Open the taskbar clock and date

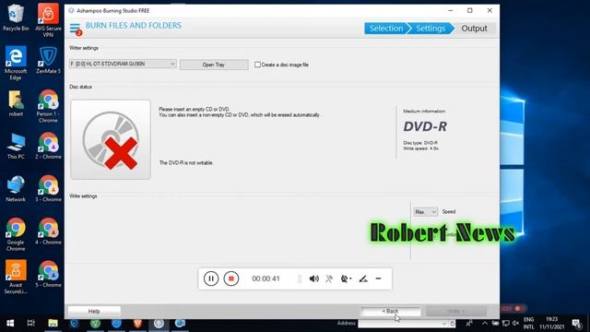click(x=551, y=324)
